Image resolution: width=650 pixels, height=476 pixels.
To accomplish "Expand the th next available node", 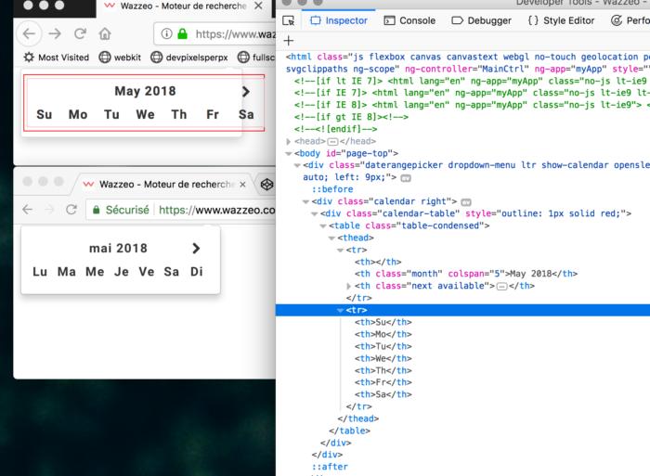I will 348,286.
